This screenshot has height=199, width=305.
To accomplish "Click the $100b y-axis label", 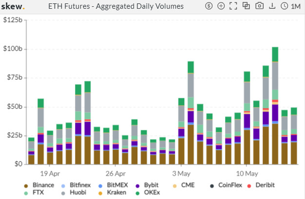I will coord(13,49).
